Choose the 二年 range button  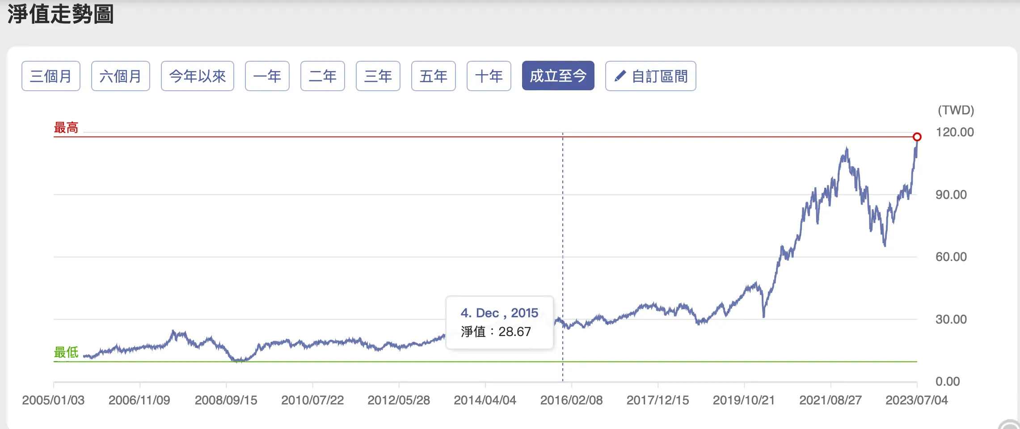(323, 76)
